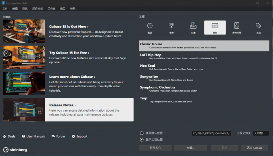Maximize the Cubase Pro Hub window
The width and height of the screenshot is (273, 156).
(258, 3)
